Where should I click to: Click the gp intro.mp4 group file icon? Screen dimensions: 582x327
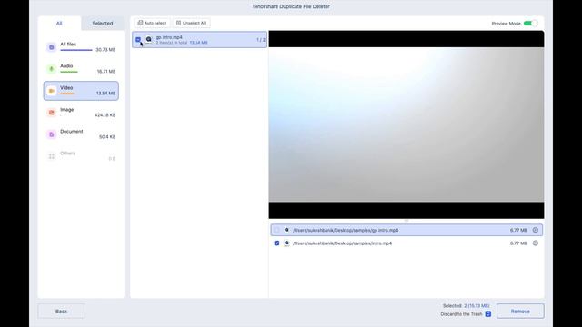(148, 39)
